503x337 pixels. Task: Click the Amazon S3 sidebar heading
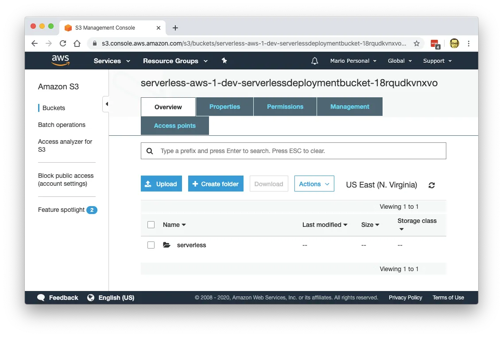coord(58,87)
